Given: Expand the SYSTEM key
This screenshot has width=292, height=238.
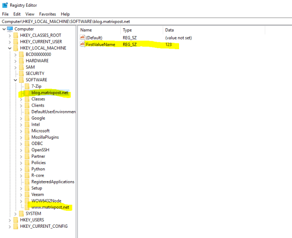Looking at the screenshot, I should pyautogui.click(x=16, y=214).
